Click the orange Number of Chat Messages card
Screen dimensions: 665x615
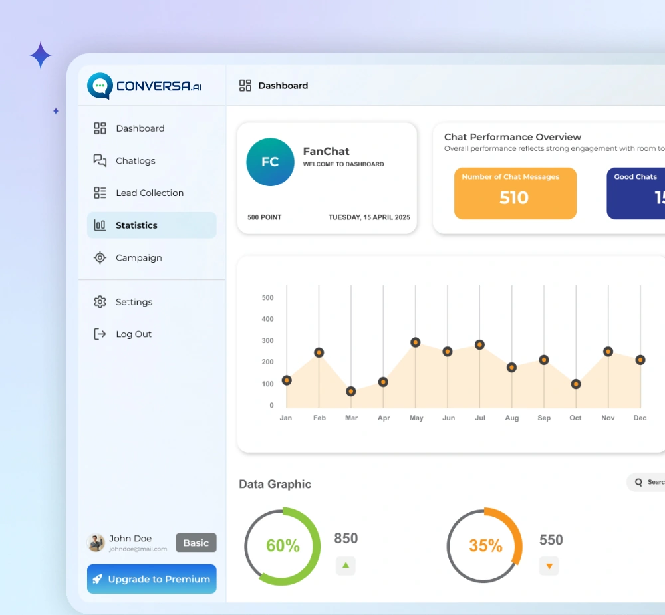pos(515,193)
